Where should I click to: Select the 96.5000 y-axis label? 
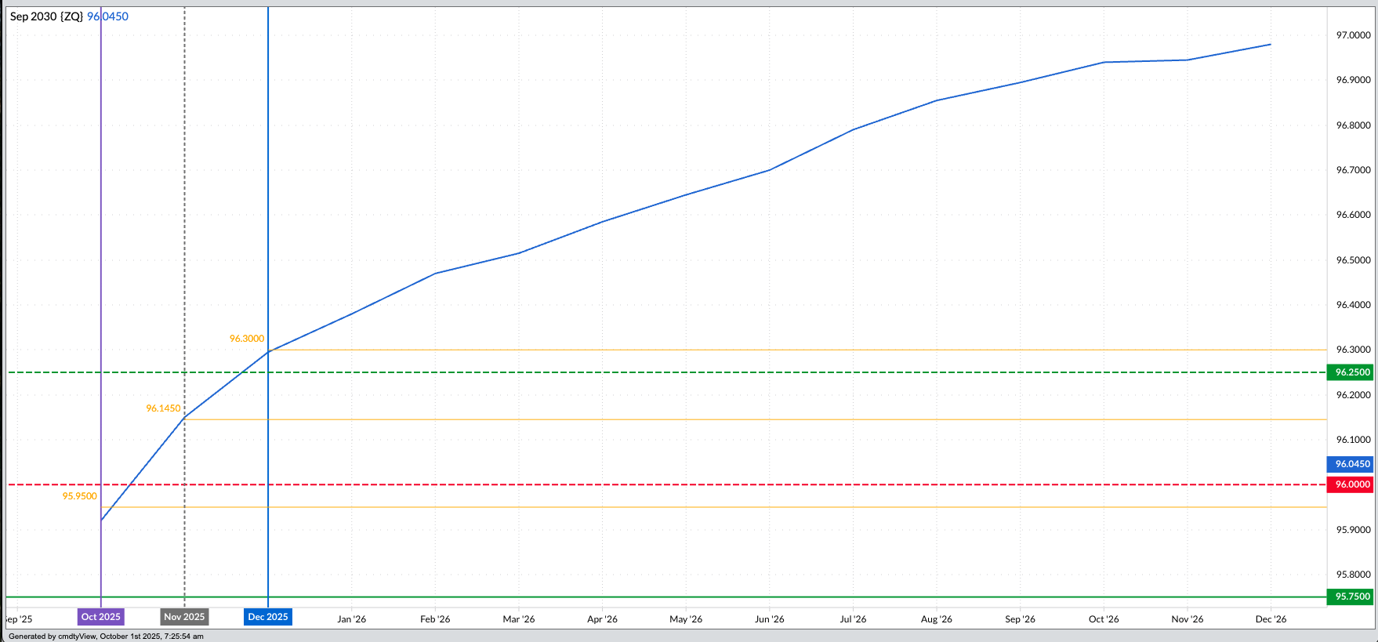coord(1353,260)
